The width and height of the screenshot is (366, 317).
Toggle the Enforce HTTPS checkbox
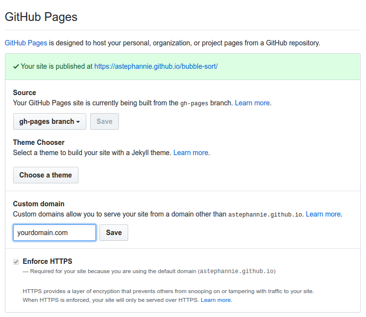point(16,261)
